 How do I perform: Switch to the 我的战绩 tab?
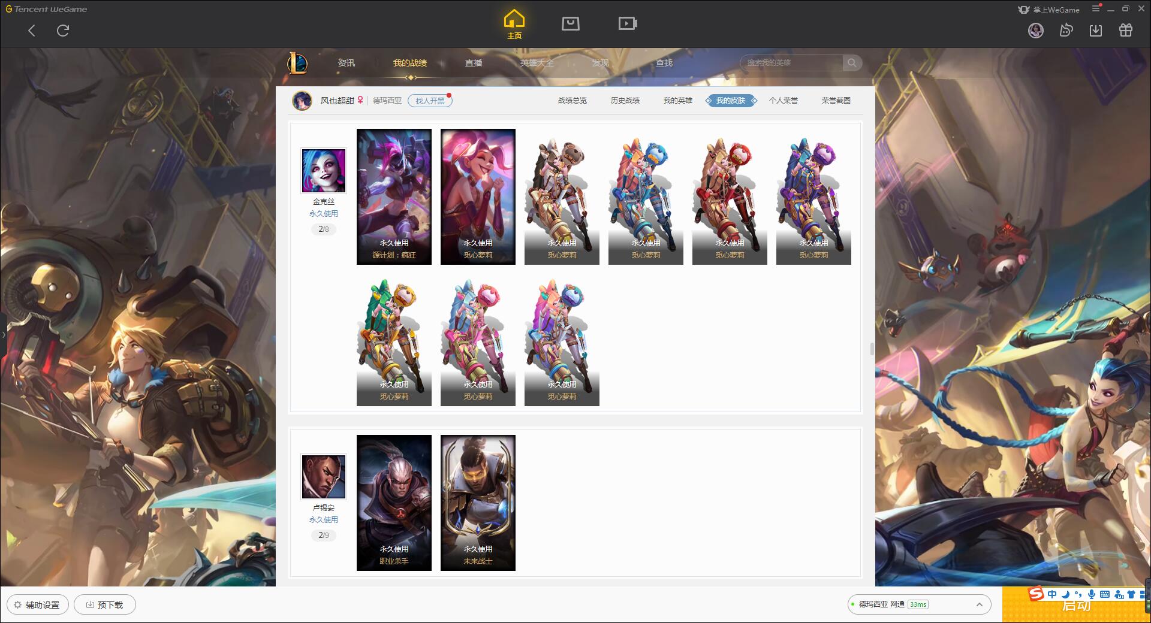(410, 63)
